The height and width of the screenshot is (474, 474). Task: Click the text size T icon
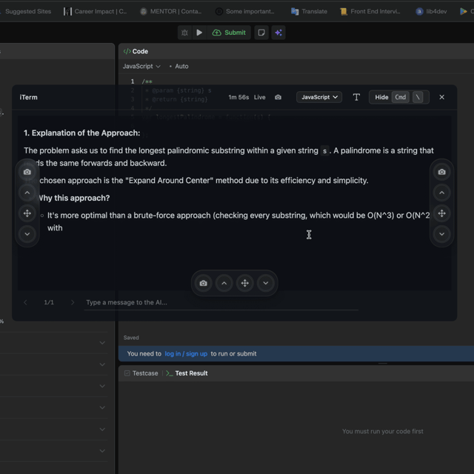(x=356, y=97)
